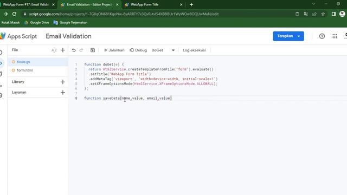Screen dimensions: 347x195
Task: Click the setTitle code line
Action: (x=119, y=74)
